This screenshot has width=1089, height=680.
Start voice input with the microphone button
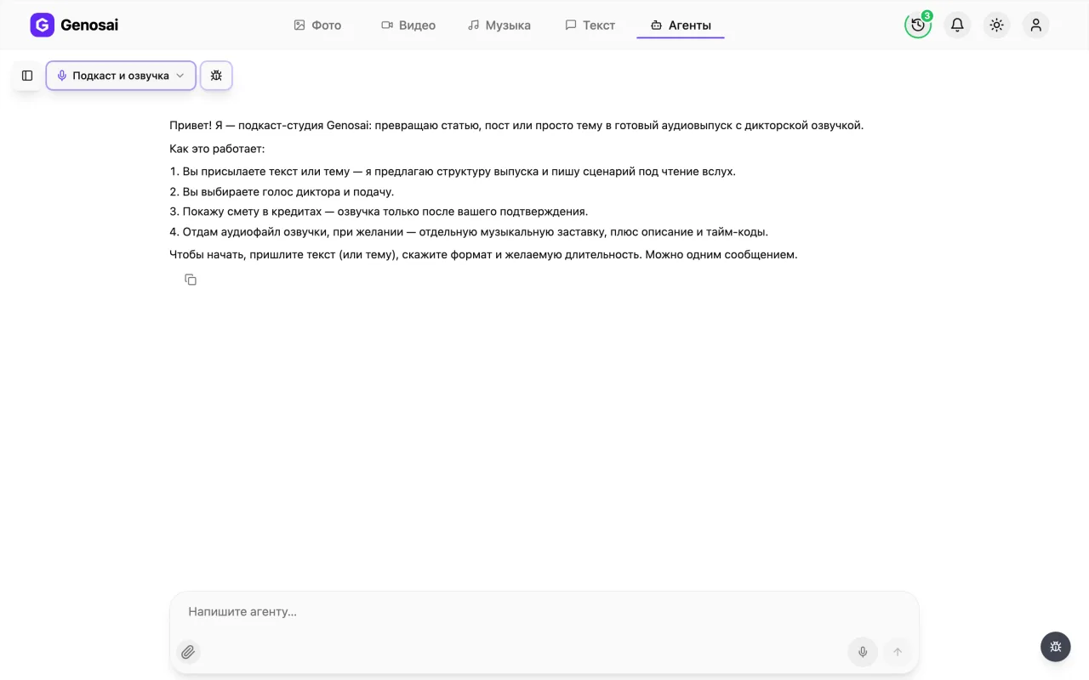coord(863,652)
